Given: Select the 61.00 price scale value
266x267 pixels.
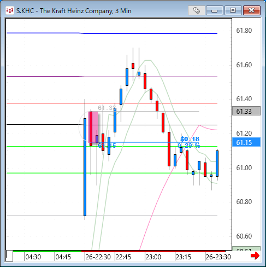Looking at the screenshot, I should point(244,167).
